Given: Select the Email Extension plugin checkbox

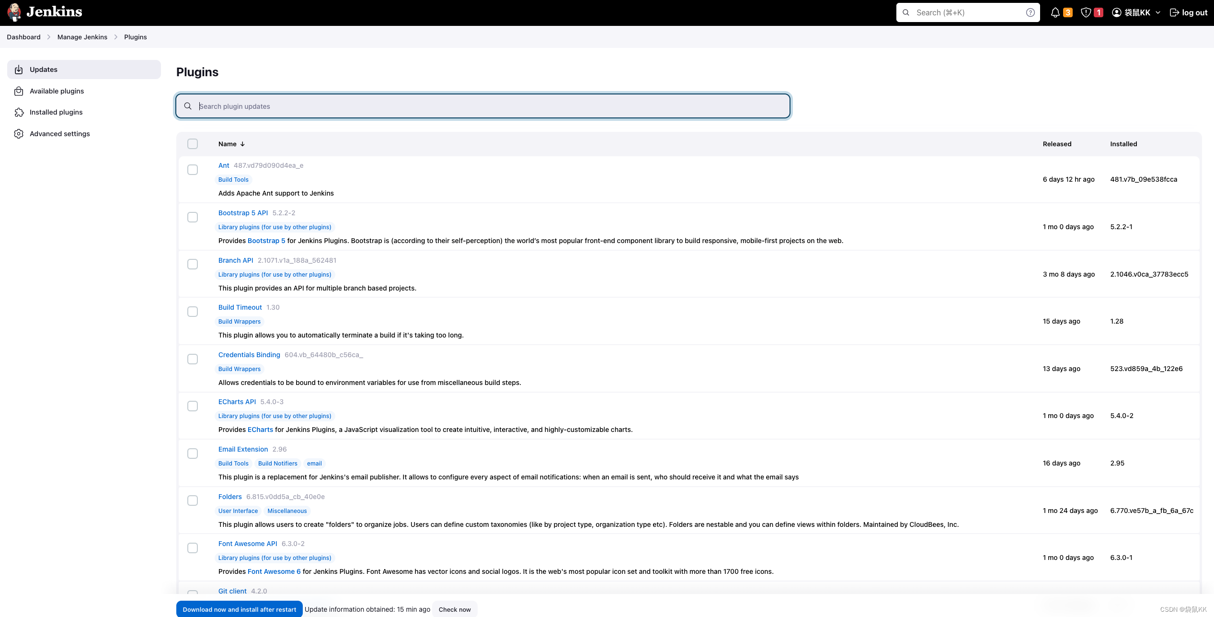Looking at the screenshot, I should click(193, 454).
